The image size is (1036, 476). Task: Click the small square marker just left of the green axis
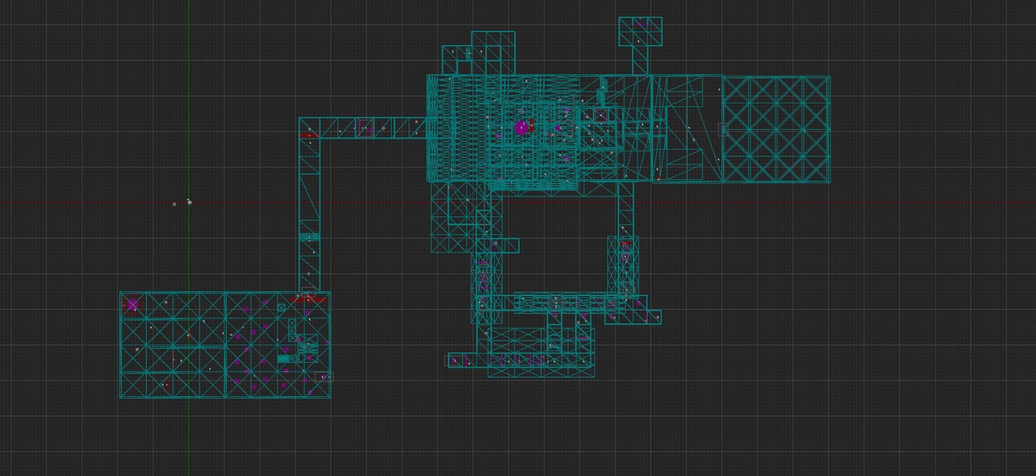click(174, 204)
